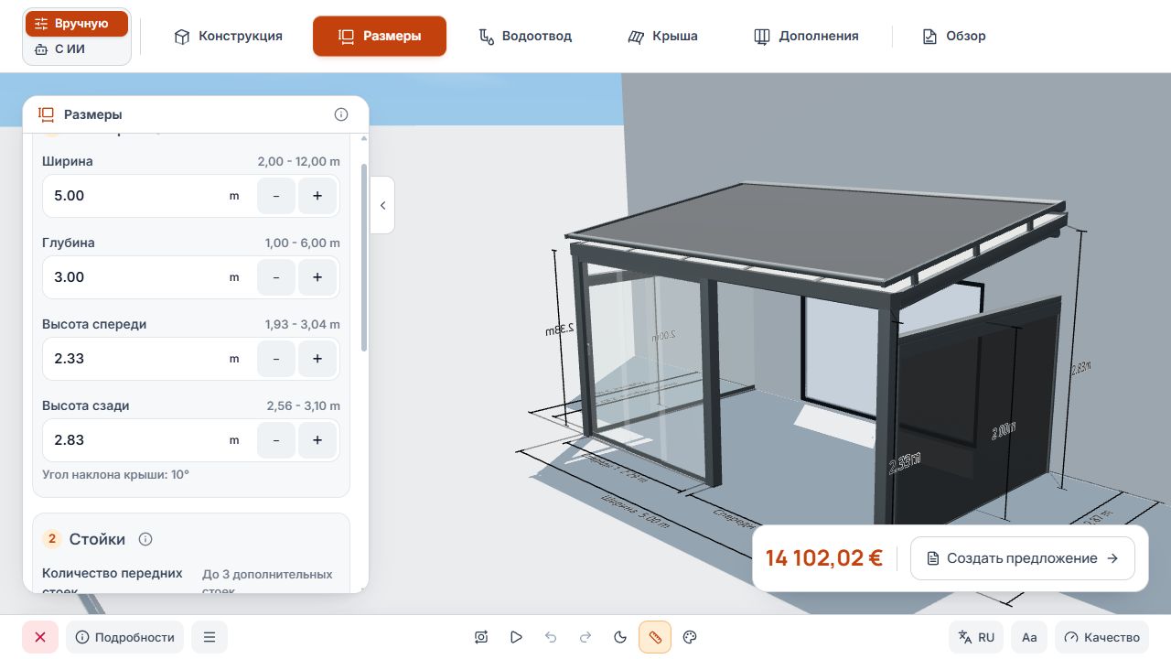Click the undo arrow
The image size is (1171, 659).
551,637
